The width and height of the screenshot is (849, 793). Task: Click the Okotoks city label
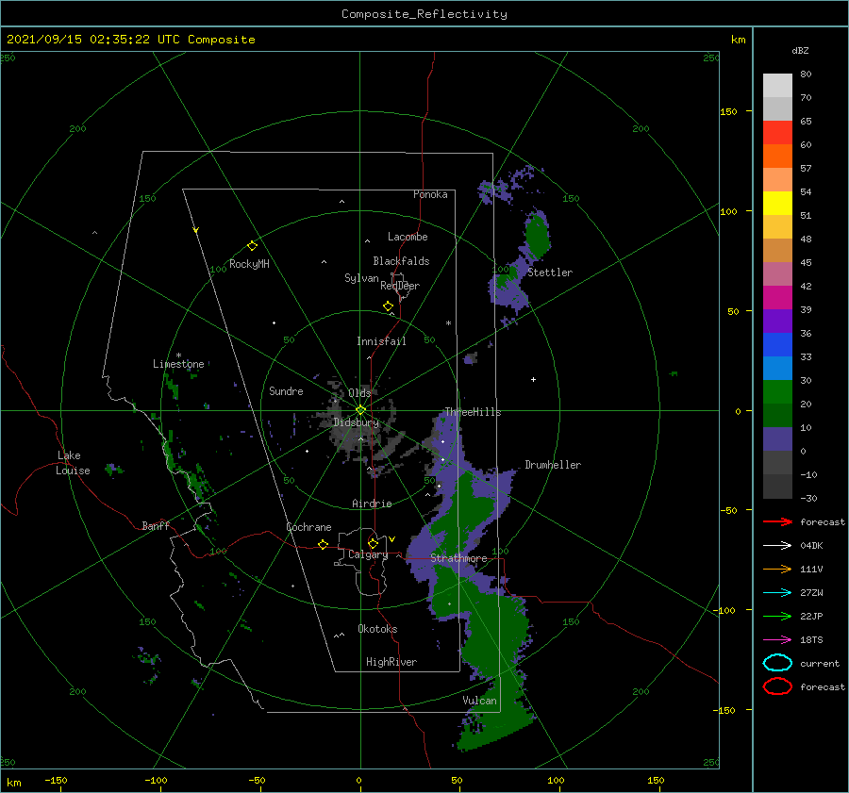click(x=377, y=629)
